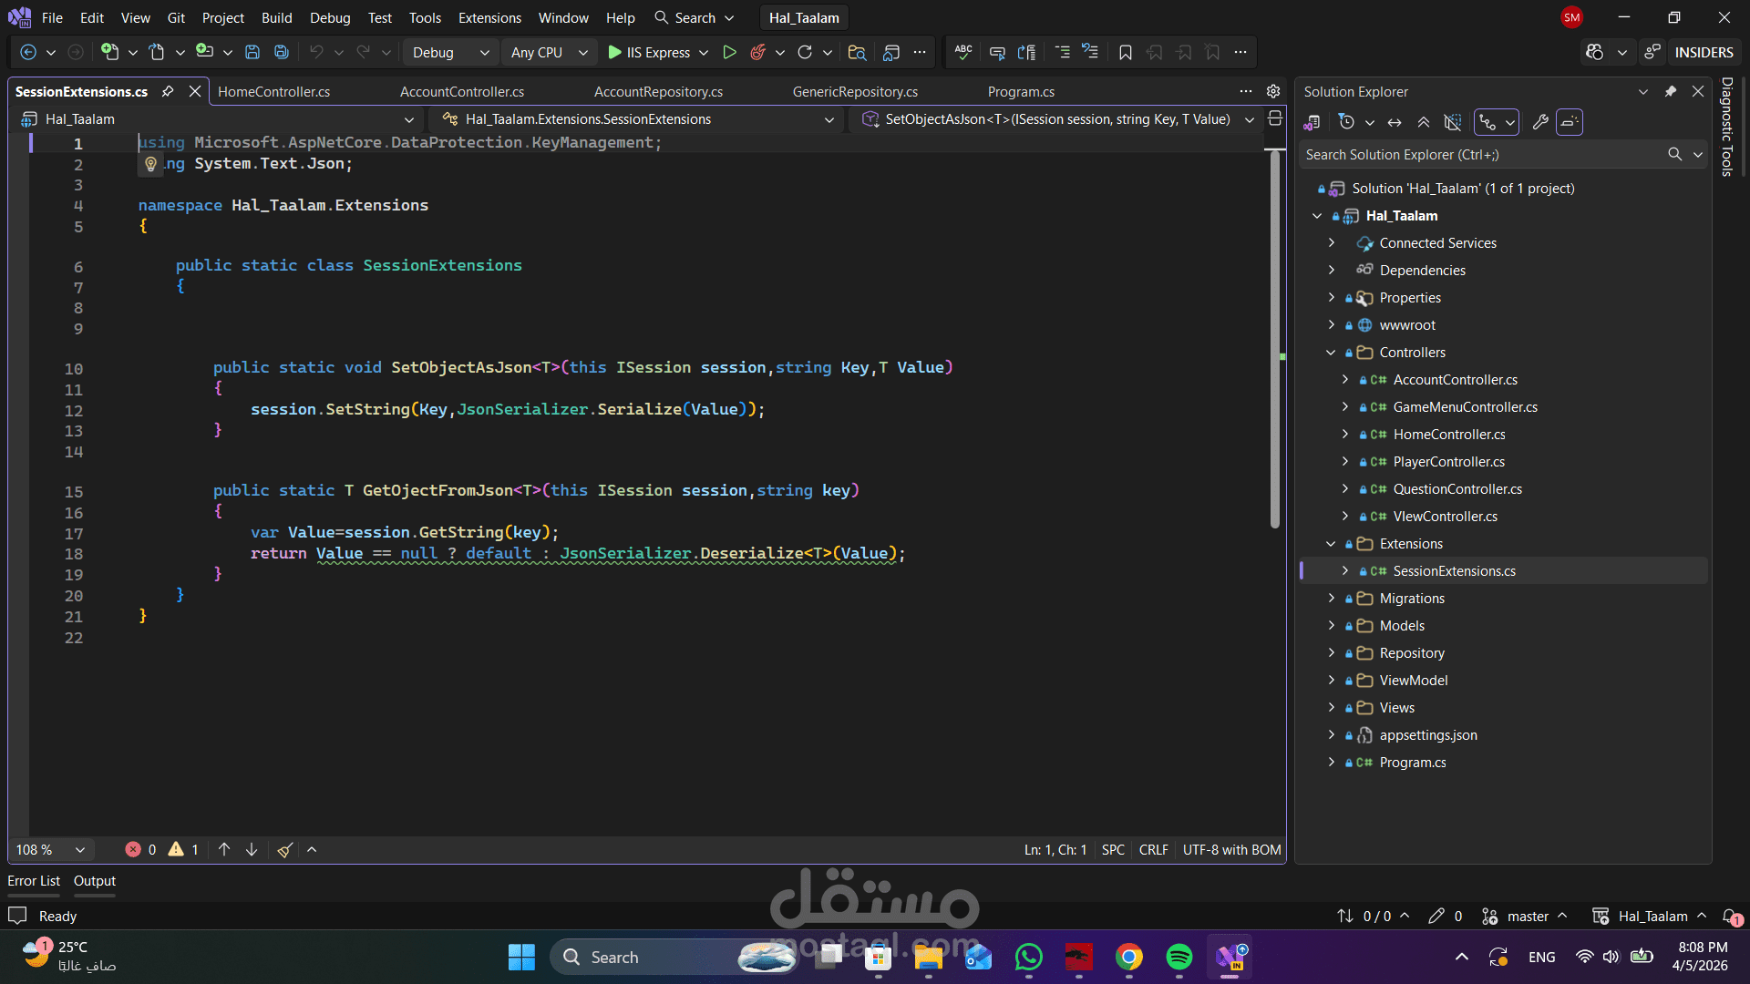Toggle Show All Files in Solution Explorer
1750x984 pixels.
click(1453, 122)
